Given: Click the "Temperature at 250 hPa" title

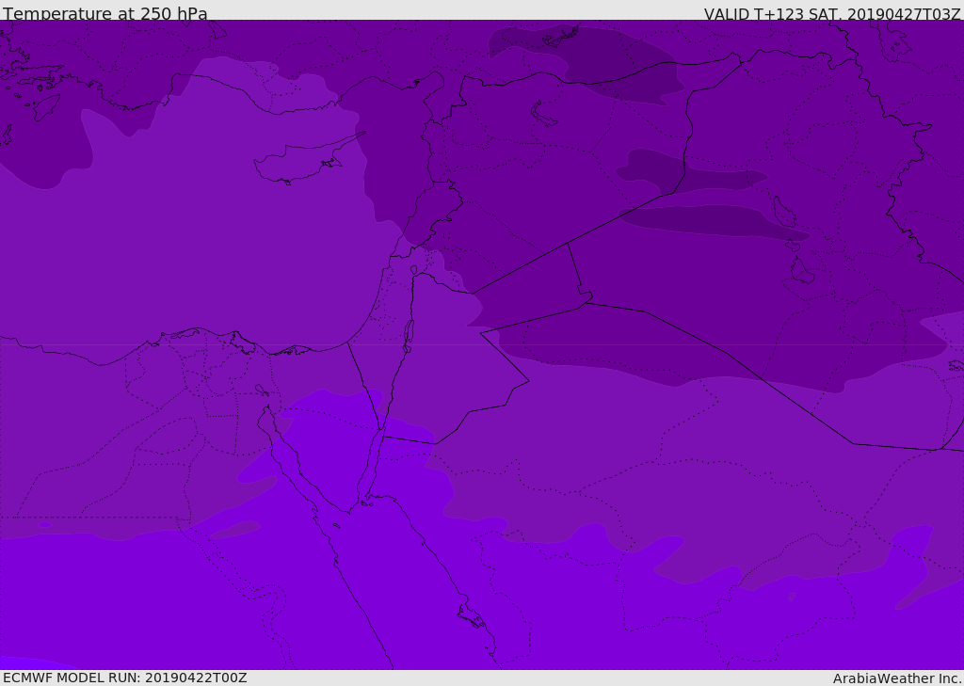Looking at the screenshot, I should 105,14.
